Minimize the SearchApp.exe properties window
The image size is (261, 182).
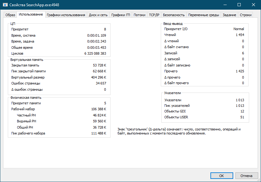coord(225,5)
